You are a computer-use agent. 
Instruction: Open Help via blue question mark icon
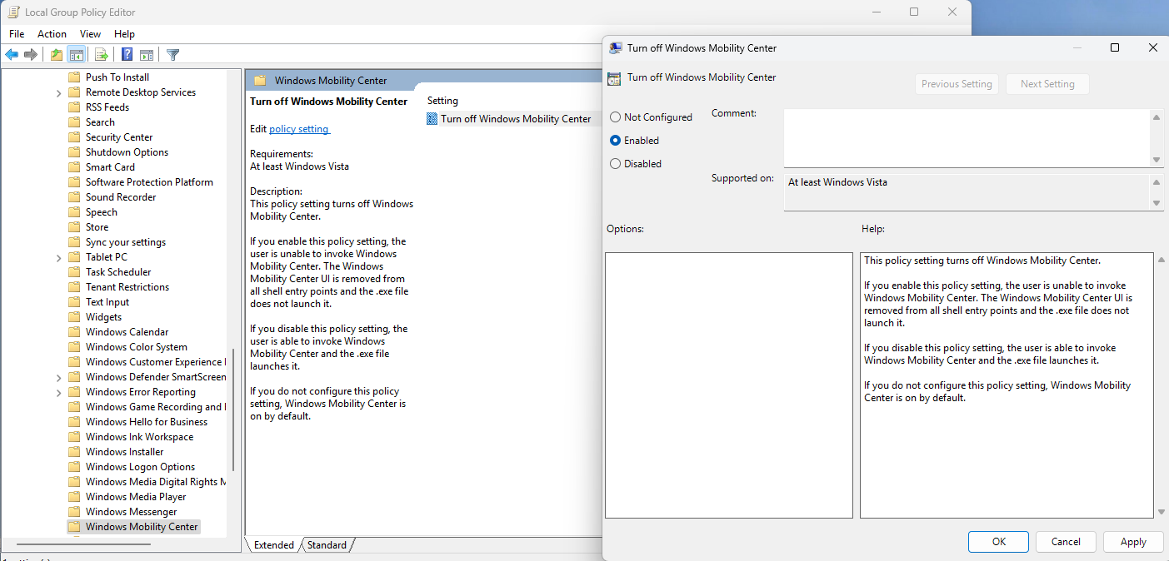tap(127, 55)
